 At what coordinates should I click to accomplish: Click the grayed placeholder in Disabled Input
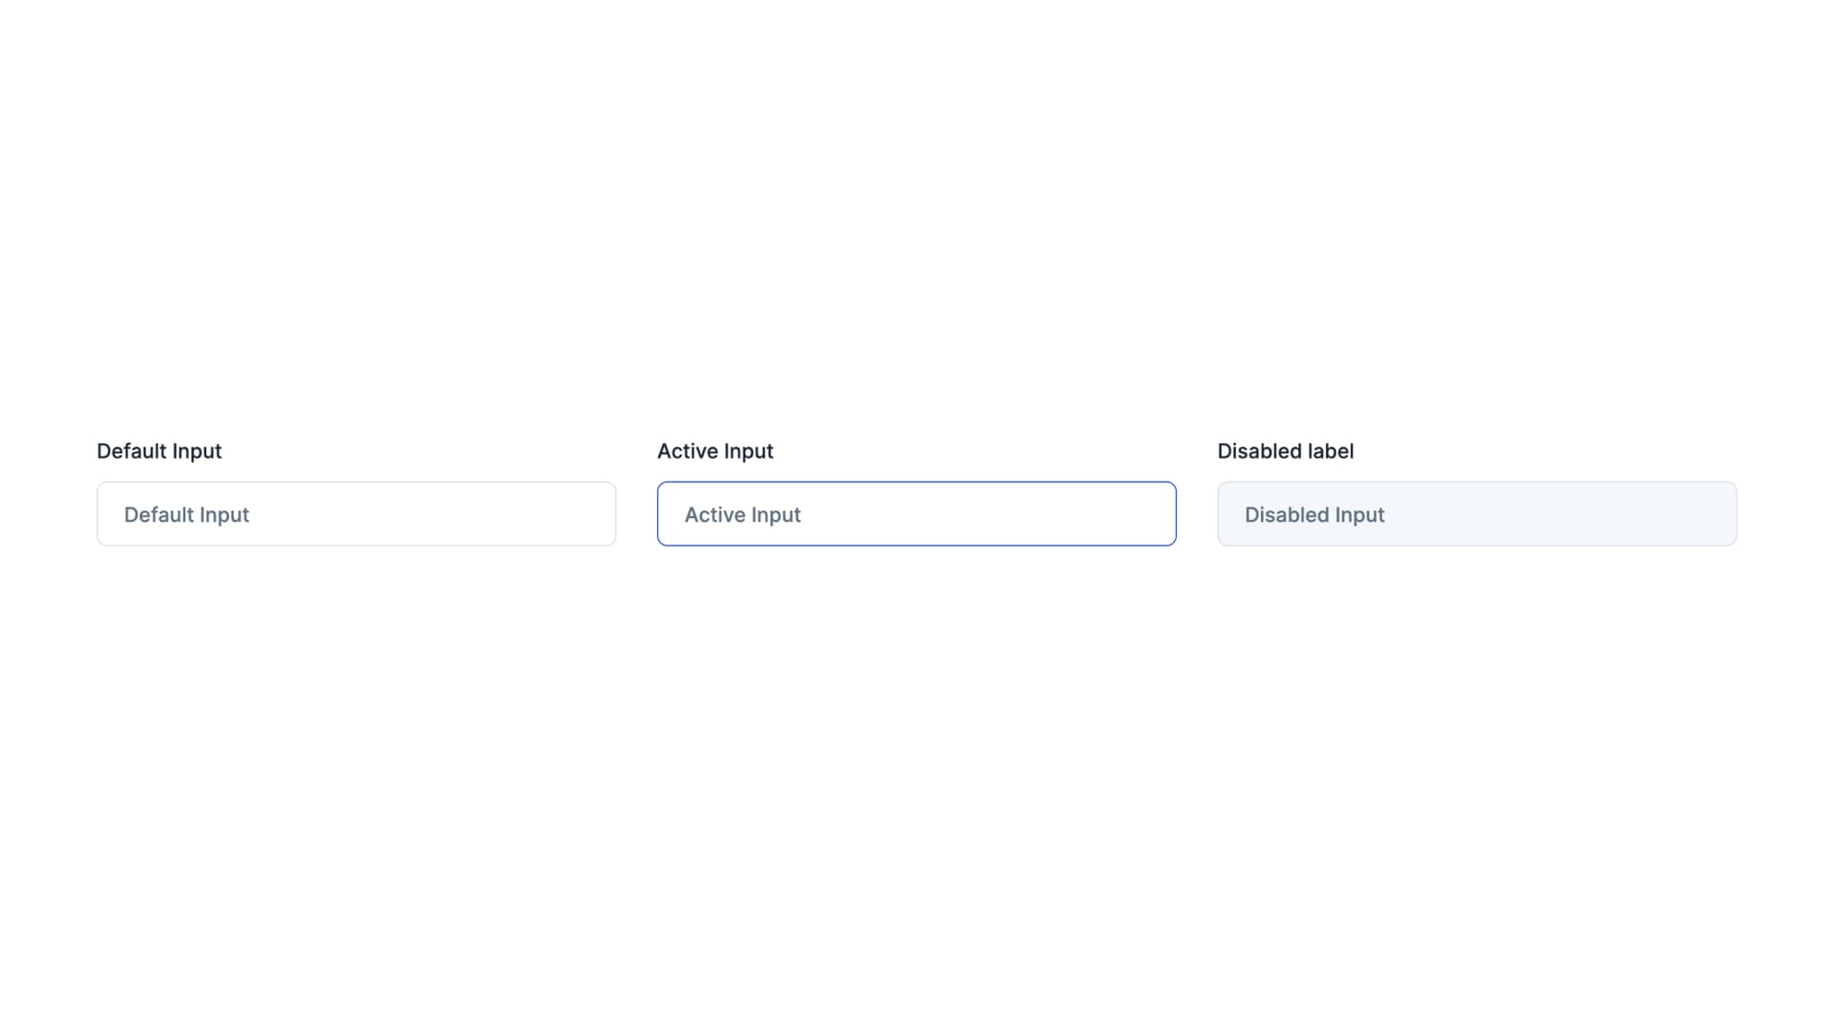coord(1313,514)
